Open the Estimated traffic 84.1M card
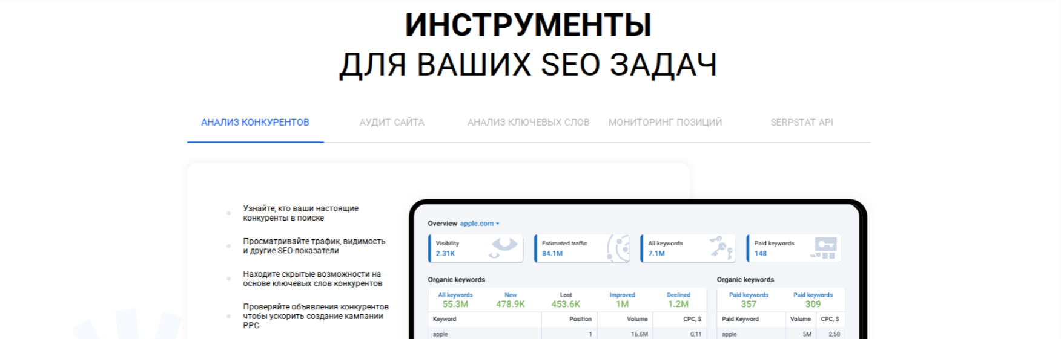This screenshot has width=1061, height=339. coord(582,248)
